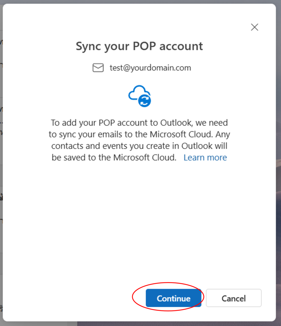Select the test@yourdomain.com email address text
Screen dimensions: 281x326
click(150, 68)
